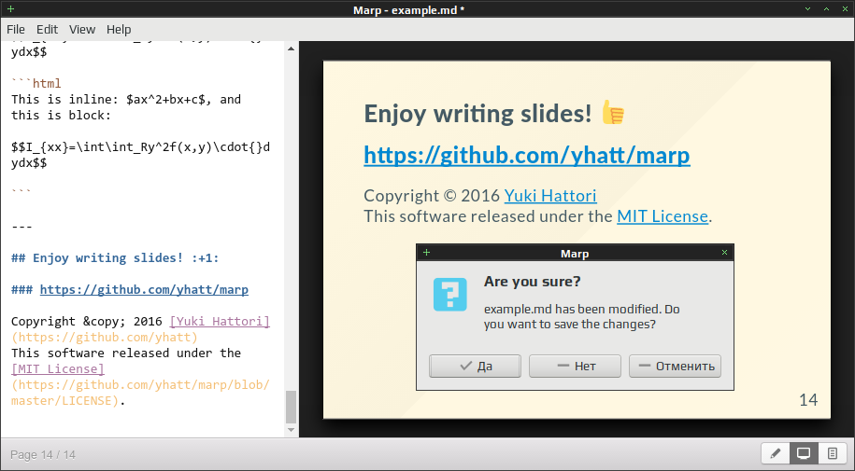Switch to slide list view icon
The width and height of the screenshot is (855, 471).
832,453
